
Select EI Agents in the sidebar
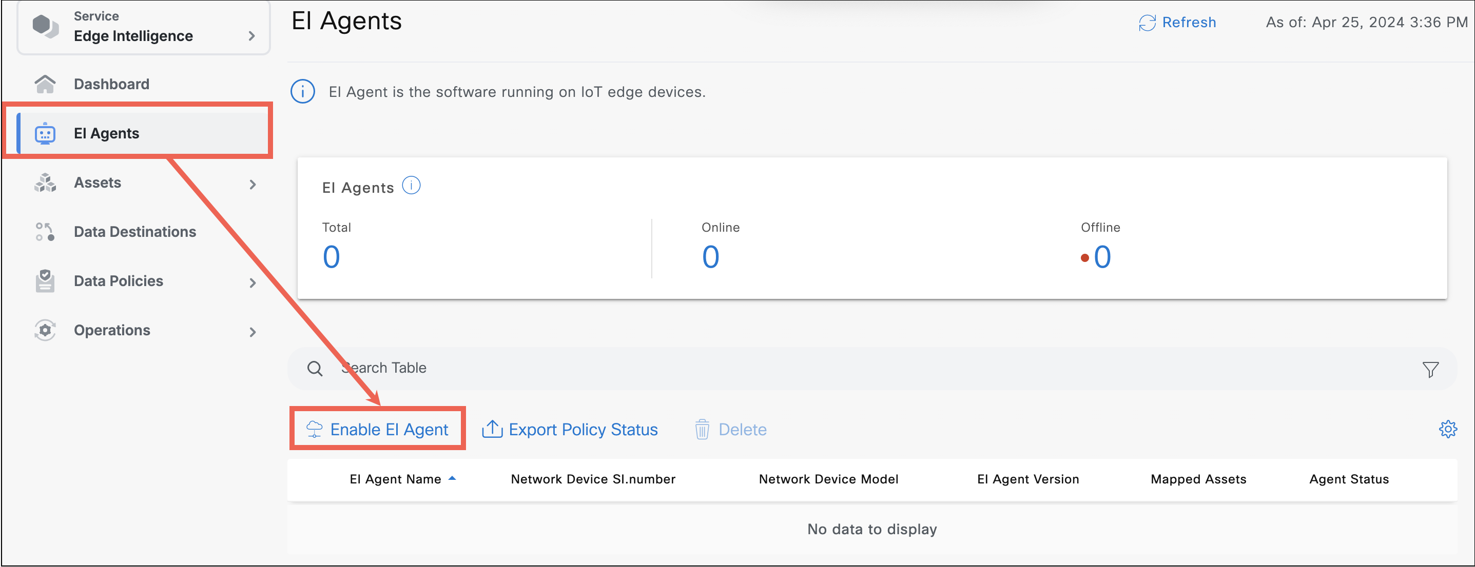click(143, 133)
